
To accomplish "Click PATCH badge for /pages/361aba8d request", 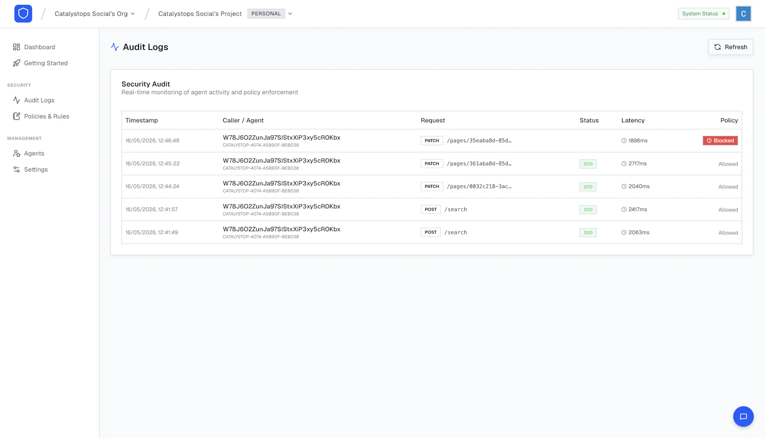I will point(432,163).
